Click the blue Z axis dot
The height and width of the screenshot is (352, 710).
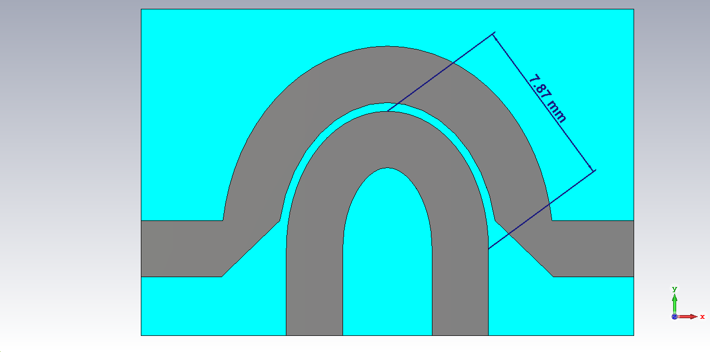point(674,317)
